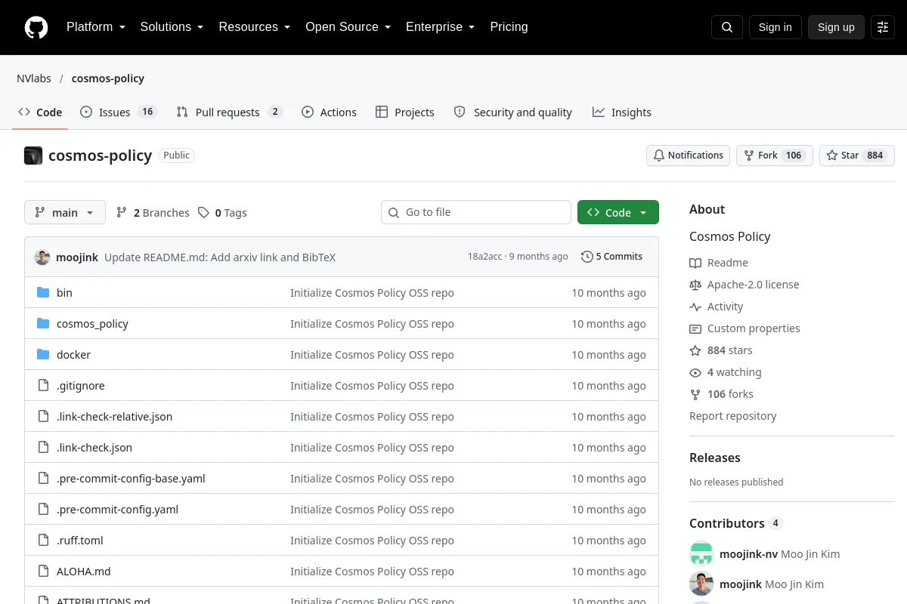This screenshot has height=604, width=907.
Task: Open the search magnifier button
Action: point(727,27)
